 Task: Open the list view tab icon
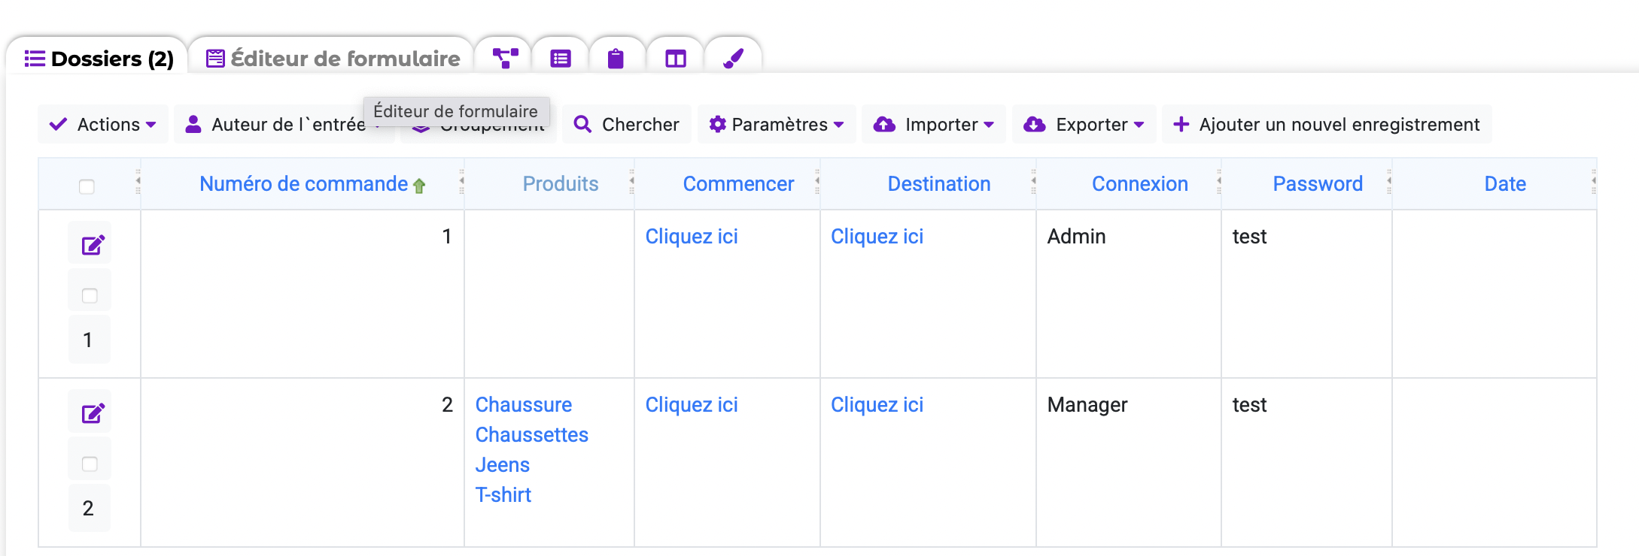point(561,58)
